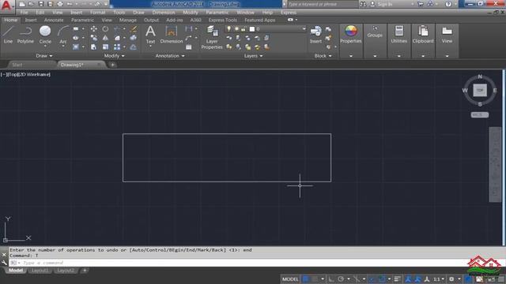Open the annotation scale 1:1 dropdown

(x=439, y=278)
